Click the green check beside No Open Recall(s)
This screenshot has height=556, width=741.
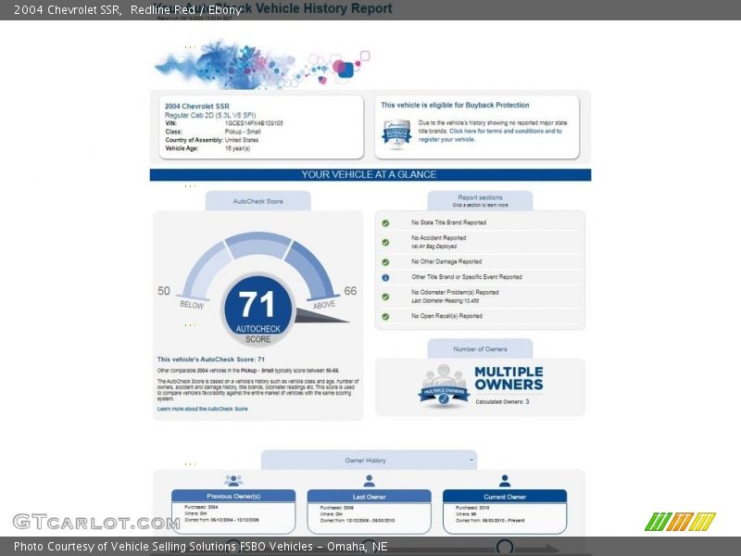click(x=385, y=317)
